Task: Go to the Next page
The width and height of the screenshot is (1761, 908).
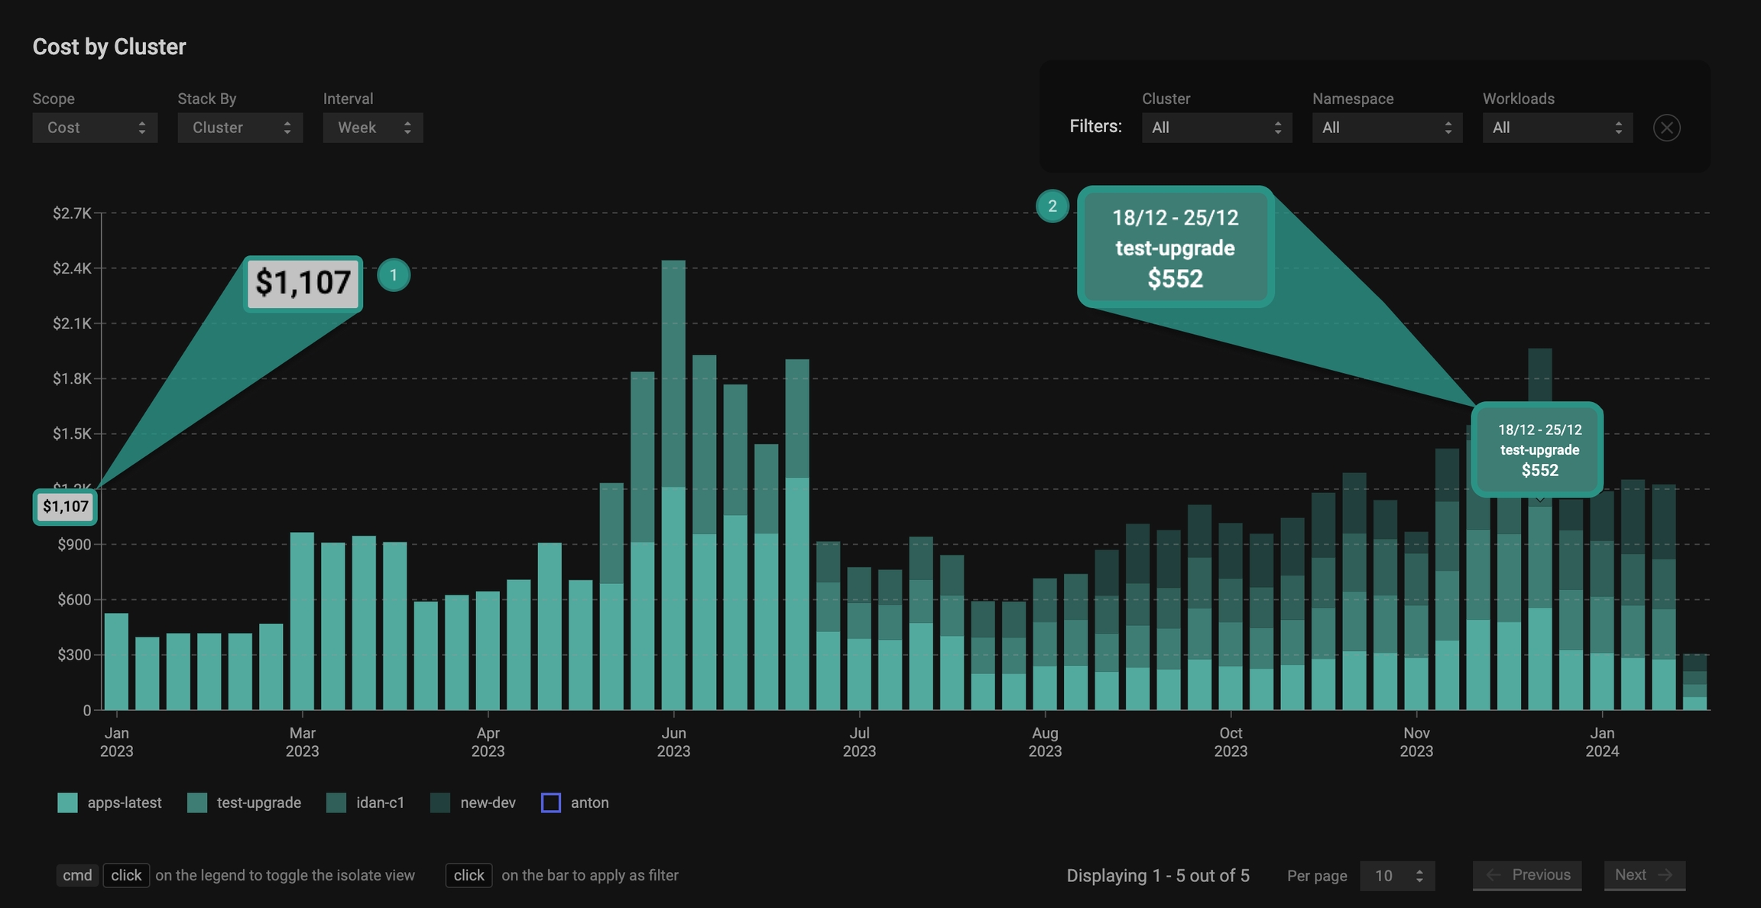Action: point(1644,875)
